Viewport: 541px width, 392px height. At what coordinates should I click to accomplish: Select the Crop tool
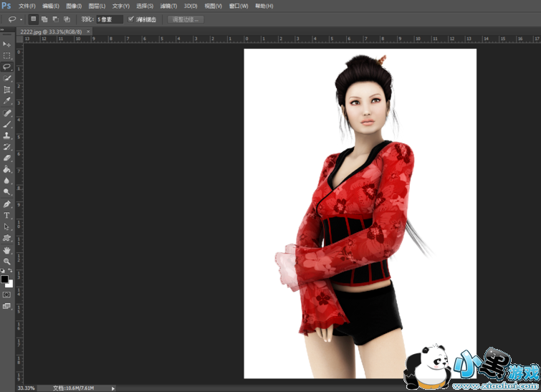coord(7,90)
